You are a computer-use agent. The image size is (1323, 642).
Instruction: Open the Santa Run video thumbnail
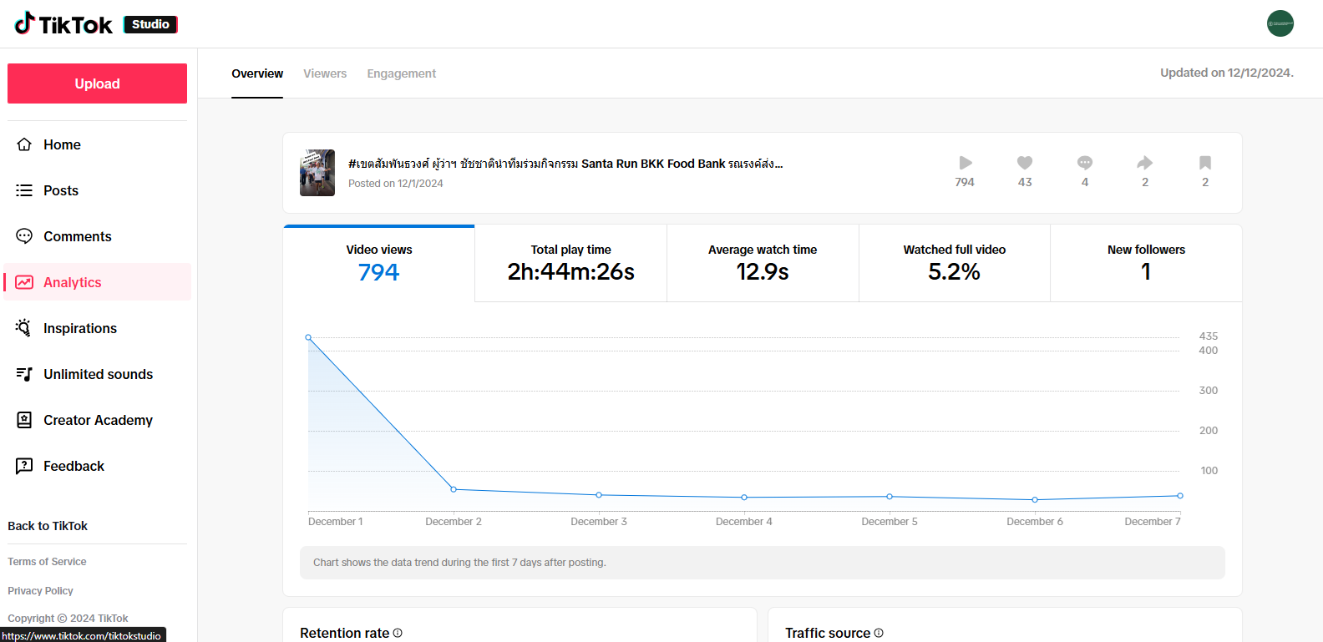pyautogui.click(x=317, y=173)
